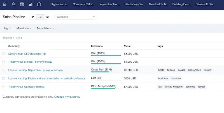Open the Projects briefcase icon
224x113 pixels.
tap(39, 4)
